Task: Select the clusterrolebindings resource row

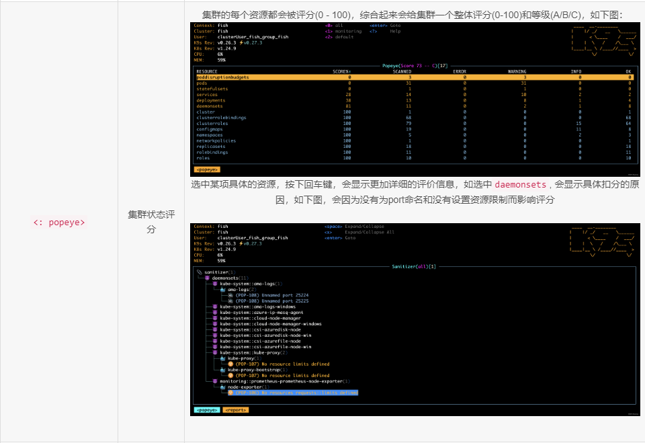Action: (415, 118)
